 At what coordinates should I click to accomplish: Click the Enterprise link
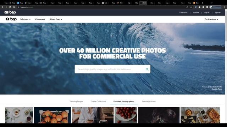point(183,13)
